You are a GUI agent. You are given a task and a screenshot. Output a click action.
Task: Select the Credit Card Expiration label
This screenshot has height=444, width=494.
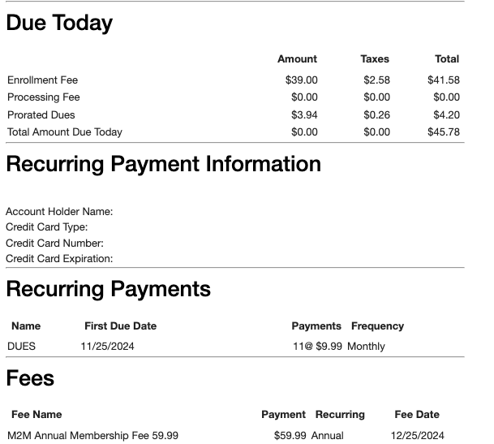point(59,259)
